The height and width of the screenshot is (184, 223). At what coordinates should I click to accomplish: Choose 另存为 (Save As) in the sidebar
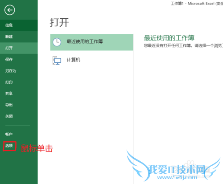(19, 71)
